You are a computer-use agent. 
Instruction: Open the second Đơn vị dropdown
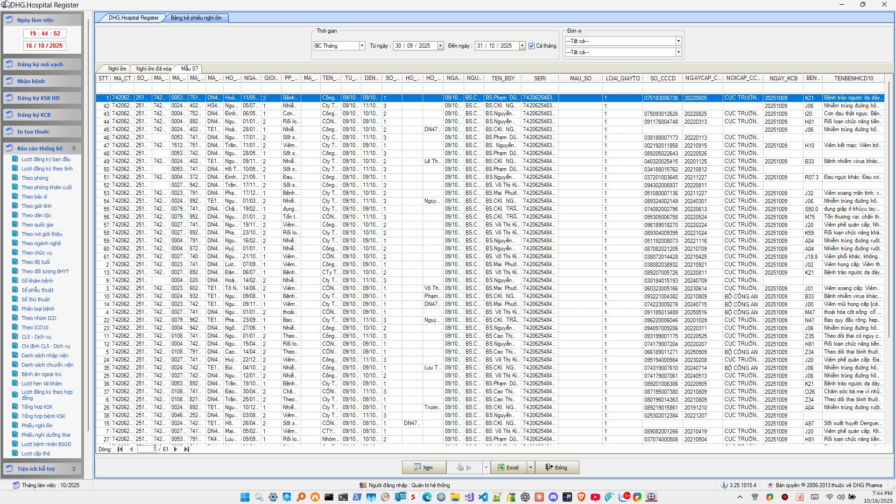[678, 52]
